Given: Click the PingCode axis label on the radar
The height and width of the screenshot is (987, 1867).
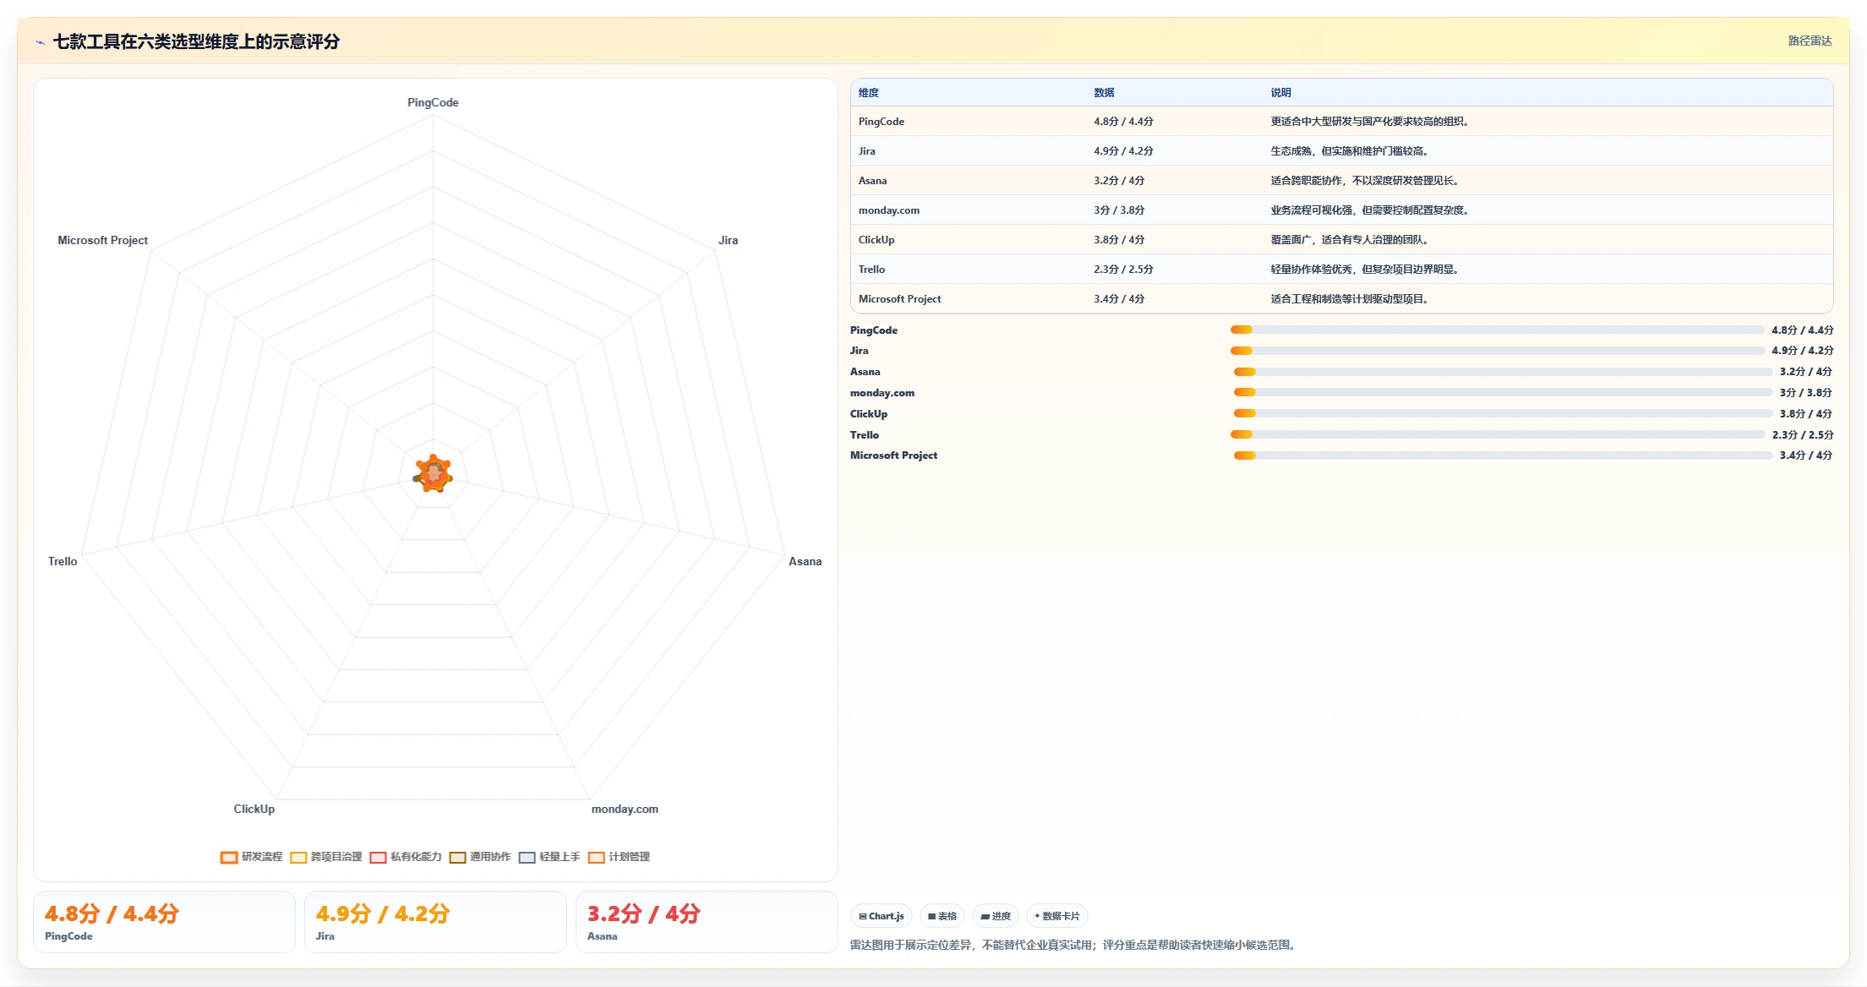Looking at the screenshot, I should click(x=433, y=102).
